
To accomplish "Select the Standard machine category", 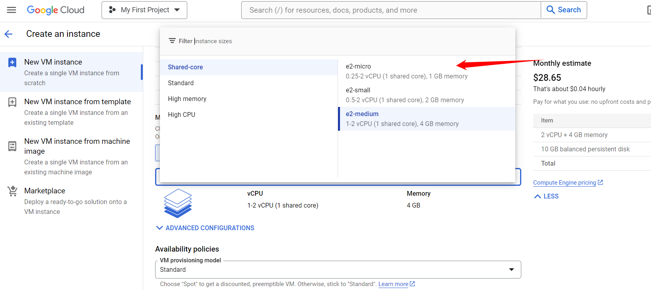I will [x=249, y=83].
